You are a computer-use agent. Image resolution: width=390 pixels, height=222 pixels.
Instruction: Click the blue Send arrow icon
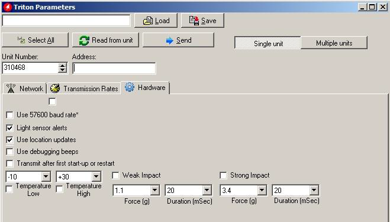[169, 40]
